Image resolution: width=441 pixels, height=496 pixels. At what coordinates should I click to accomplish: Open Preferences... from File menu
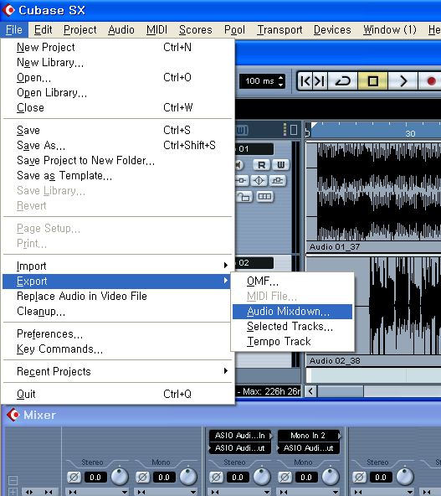click(x=116, y=334)
